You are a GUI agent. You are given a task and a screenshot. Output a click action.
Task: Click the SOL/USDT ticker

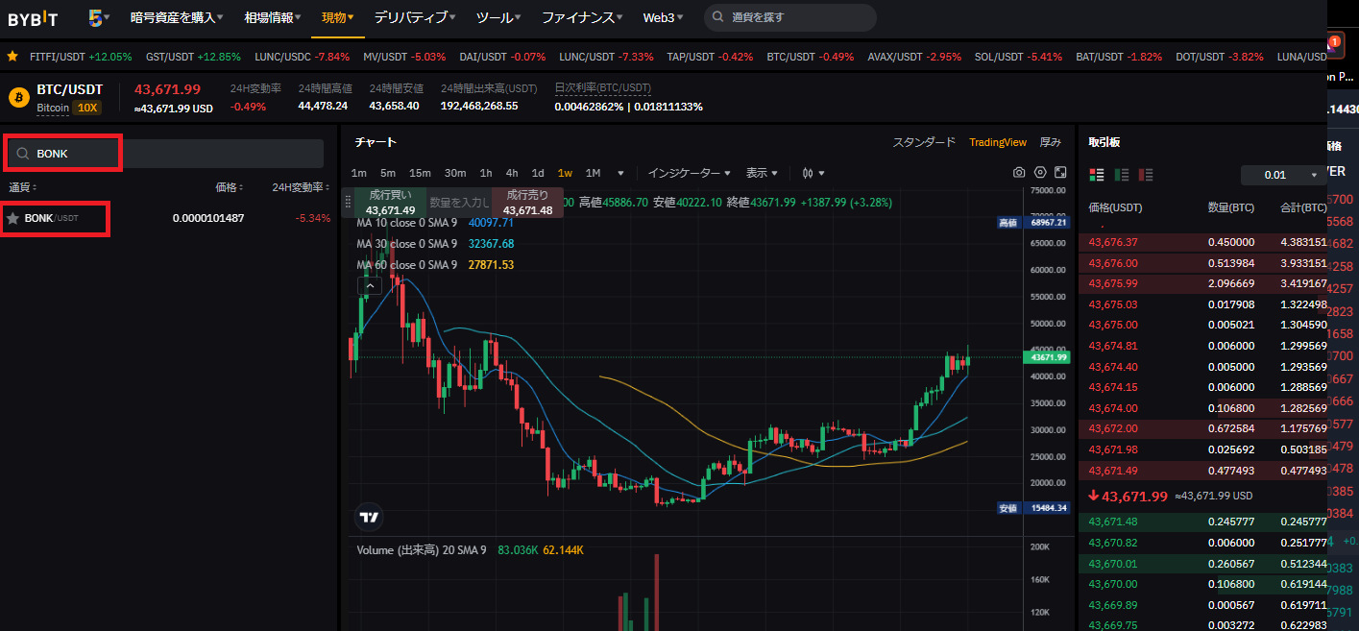pos(1018,57)
